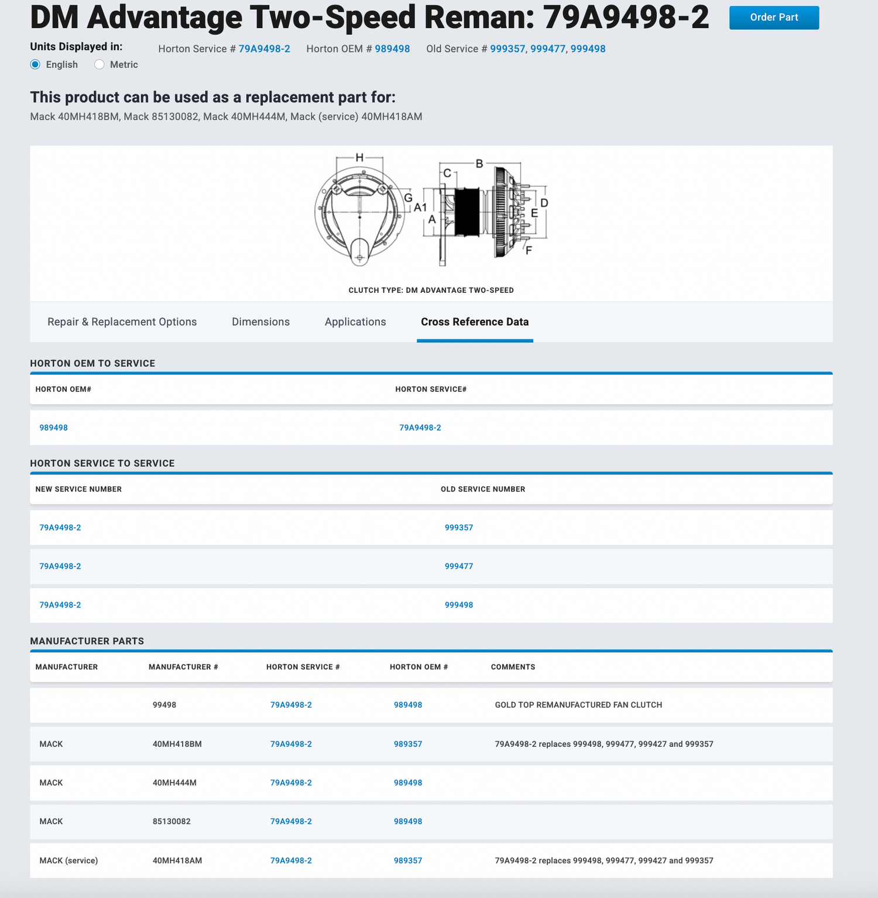Open new service number beside 999357 row
Image resolution: width=878 pixels, height=898 pixels.
[x=60, y=528]
